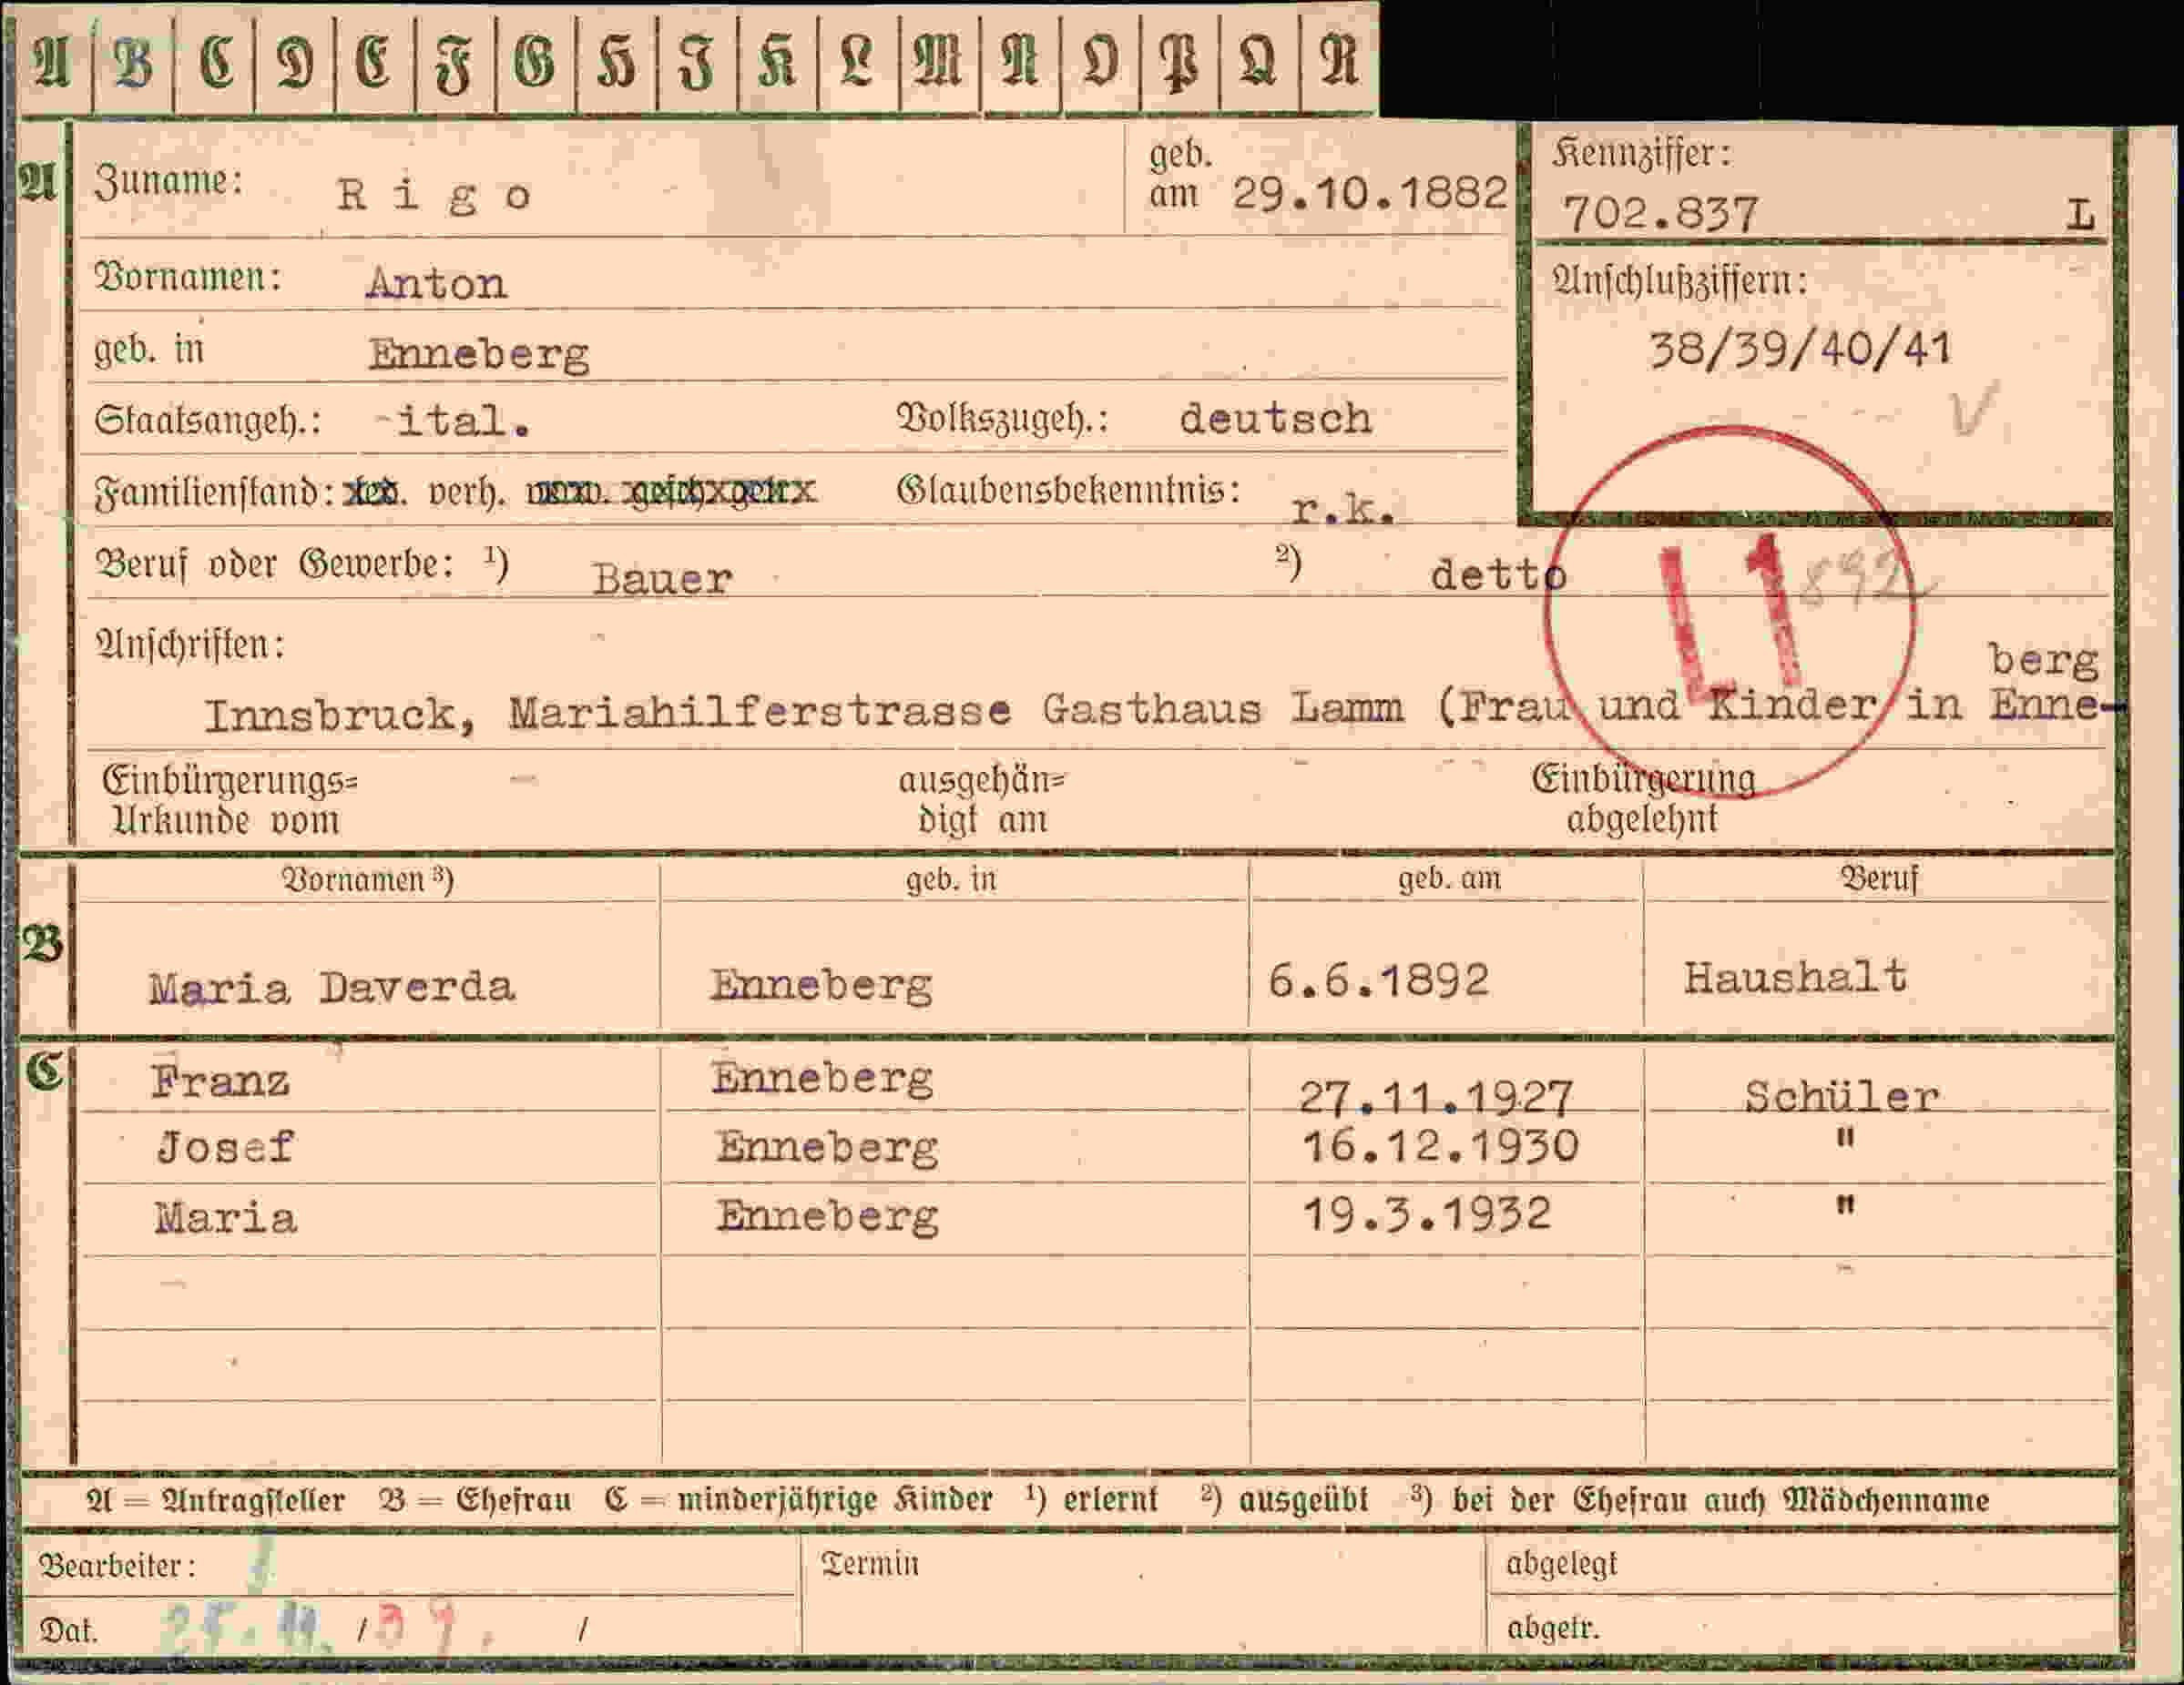
Task: Click Enneberg in the Maria Daverda row
Action: pyautogui.click(x=821, y=985)
